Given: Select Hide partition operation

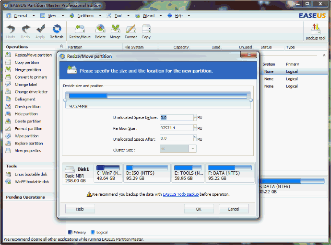Looking at the screenshot, I should pyautogui.click(x=26, y=114).
